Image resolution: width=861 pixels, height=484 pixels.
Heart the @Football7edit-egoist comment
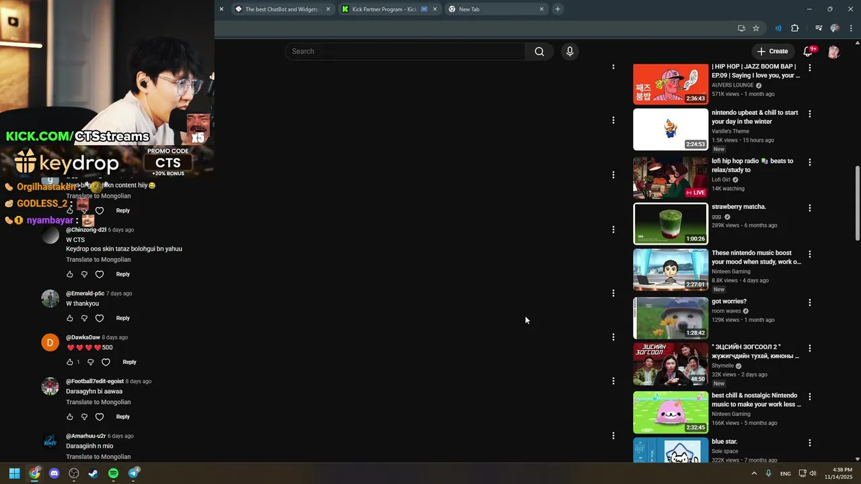[100, 417]
